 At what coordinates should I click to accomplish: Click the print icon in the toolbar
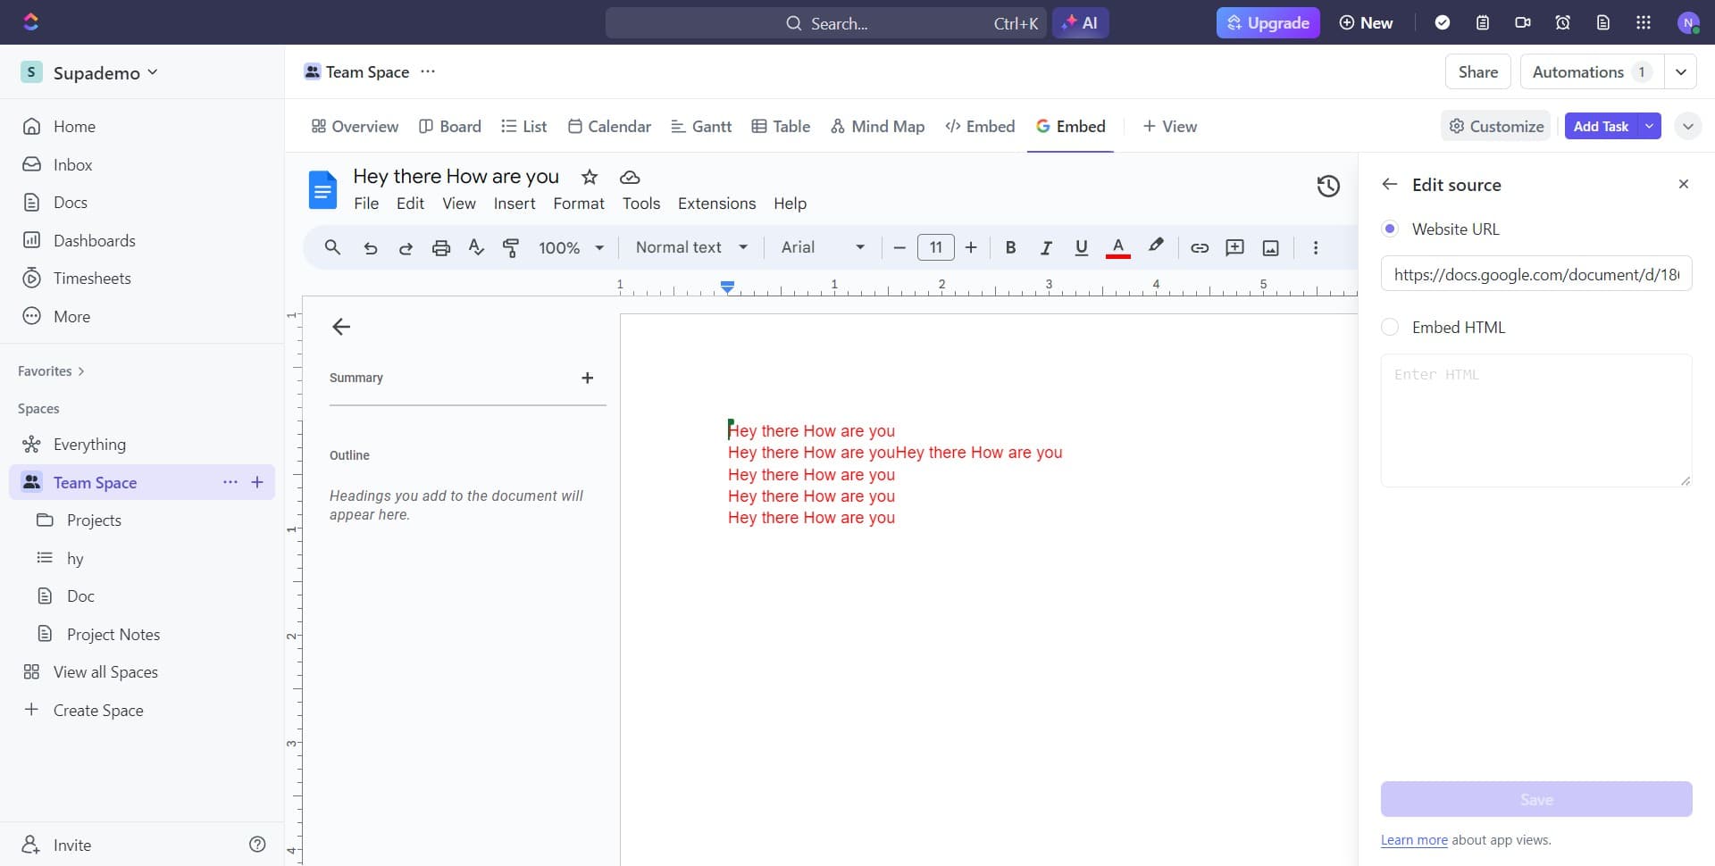(x=440, y=248)
